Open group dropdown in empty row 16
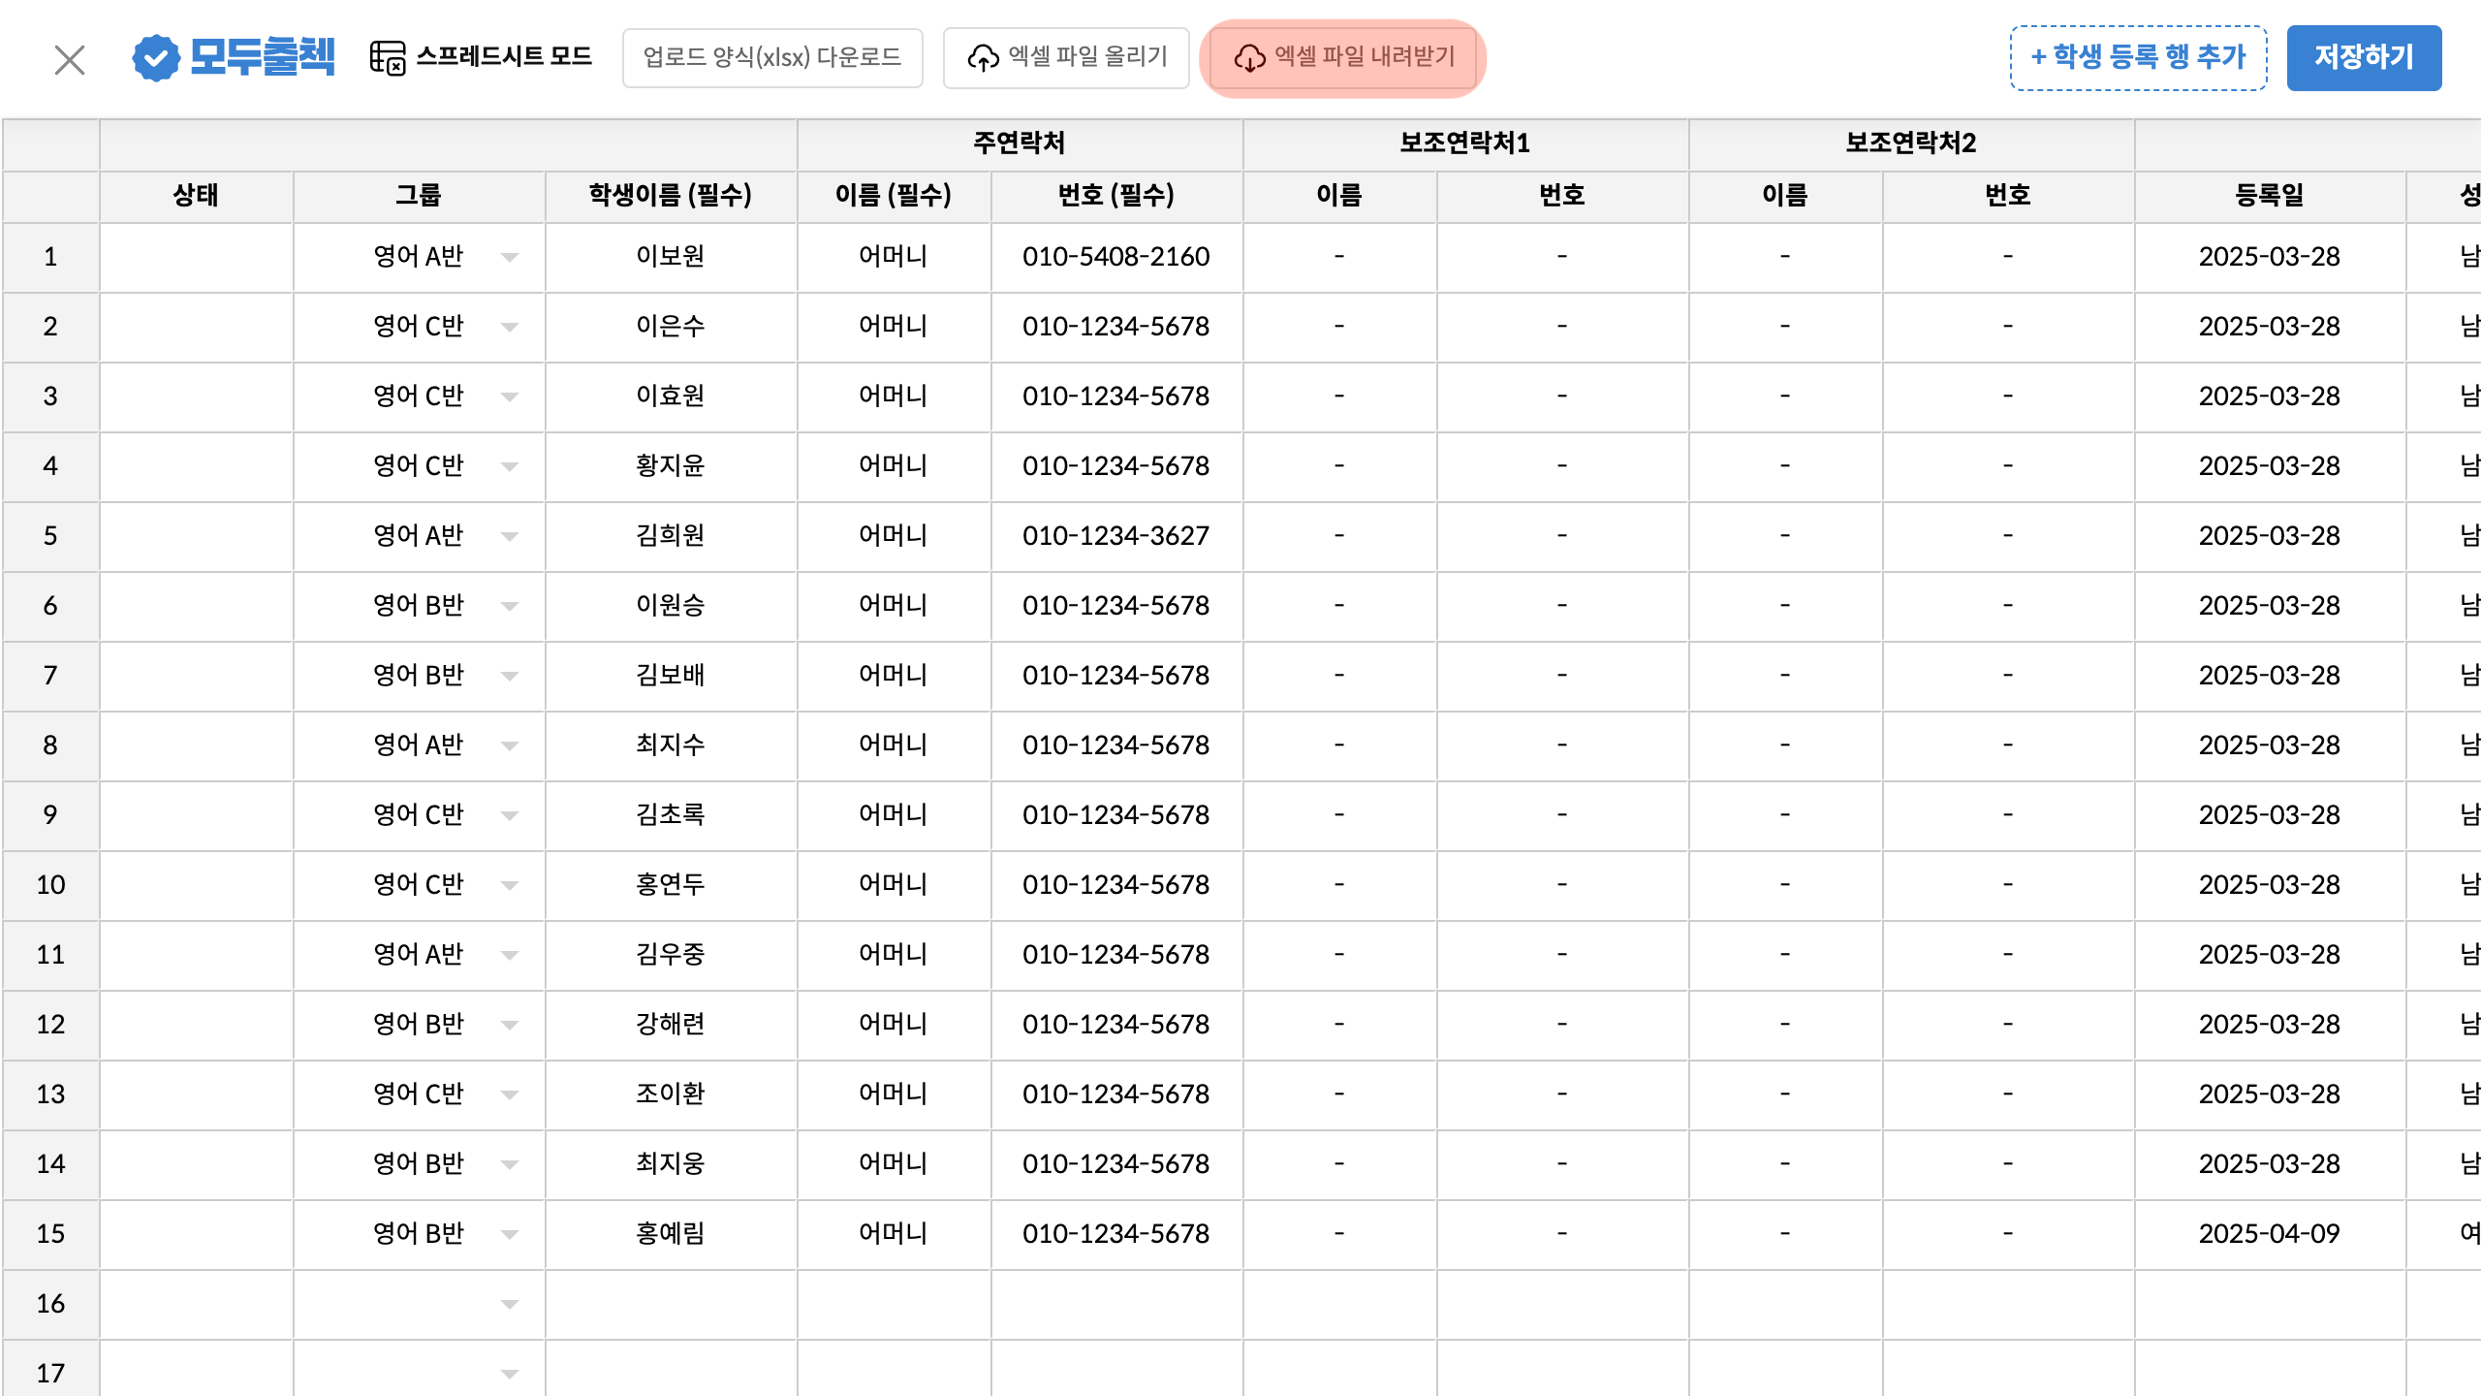The width and height of the screenshot is (2481, 1396). click(x=510, y=1305)
